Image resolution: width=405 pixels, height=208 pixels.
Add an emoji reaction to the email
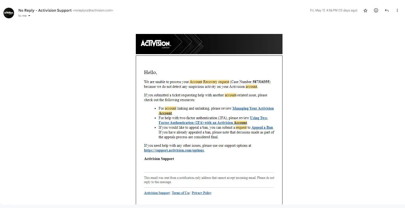[x=376, y=11]
